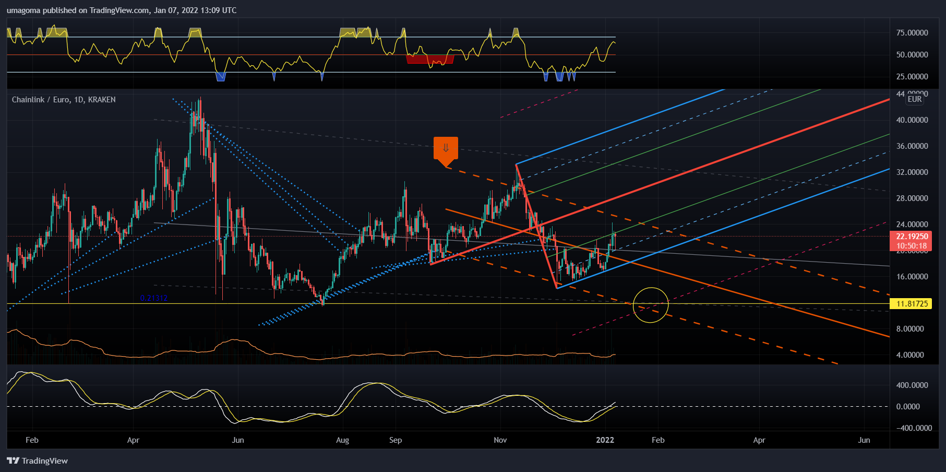Click the yellow circle drawing on chart
Image resolution: width=946 pixels, height=472 pixels.
(x=651, y=305)
